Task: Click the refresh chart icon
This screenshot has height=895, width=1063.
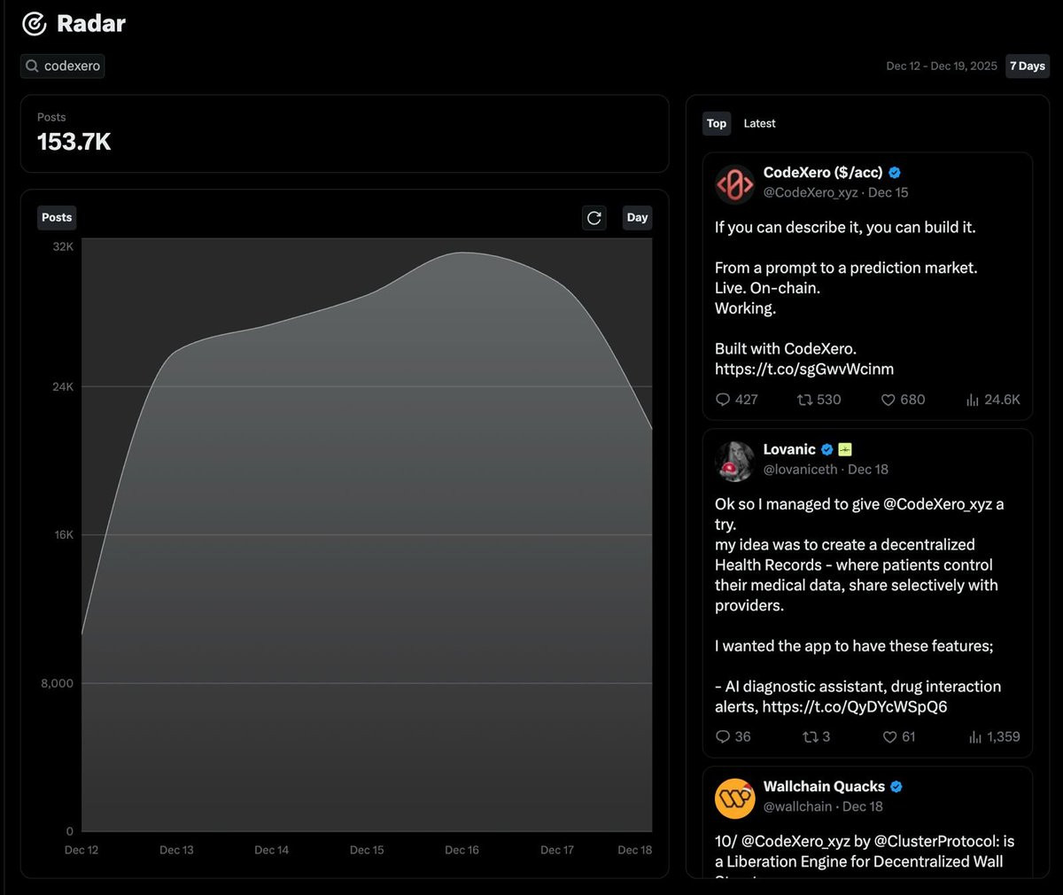Action: [x=594, y=218]
